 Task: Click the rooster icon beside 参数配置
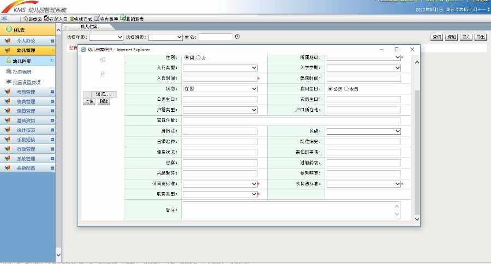click(x=7, y=168)
